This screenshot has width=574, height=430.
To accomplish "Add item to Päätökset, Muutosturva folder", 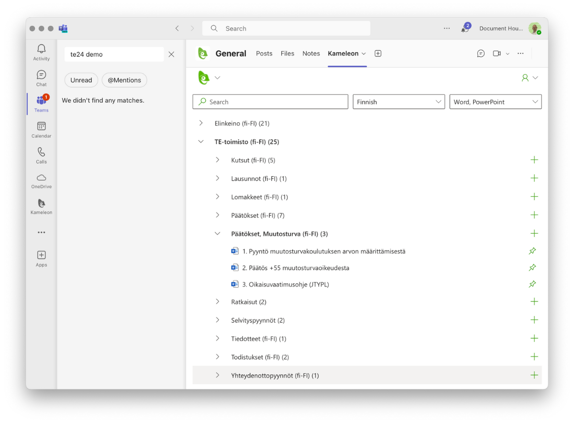I will [534, 234].
